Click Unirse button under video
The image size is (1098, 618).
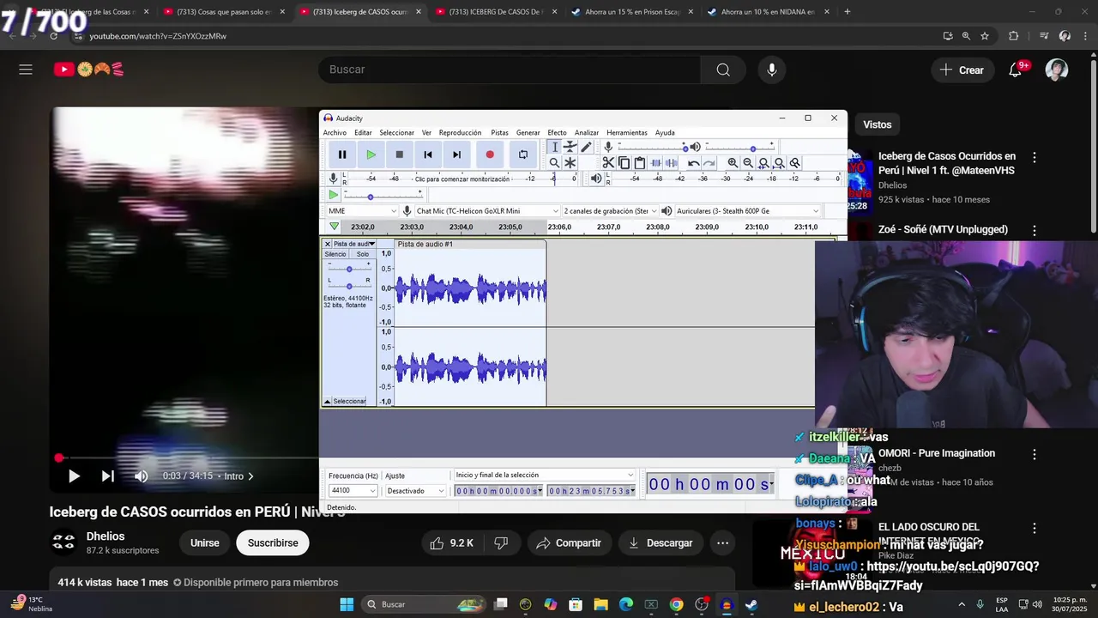coord(205,543)
